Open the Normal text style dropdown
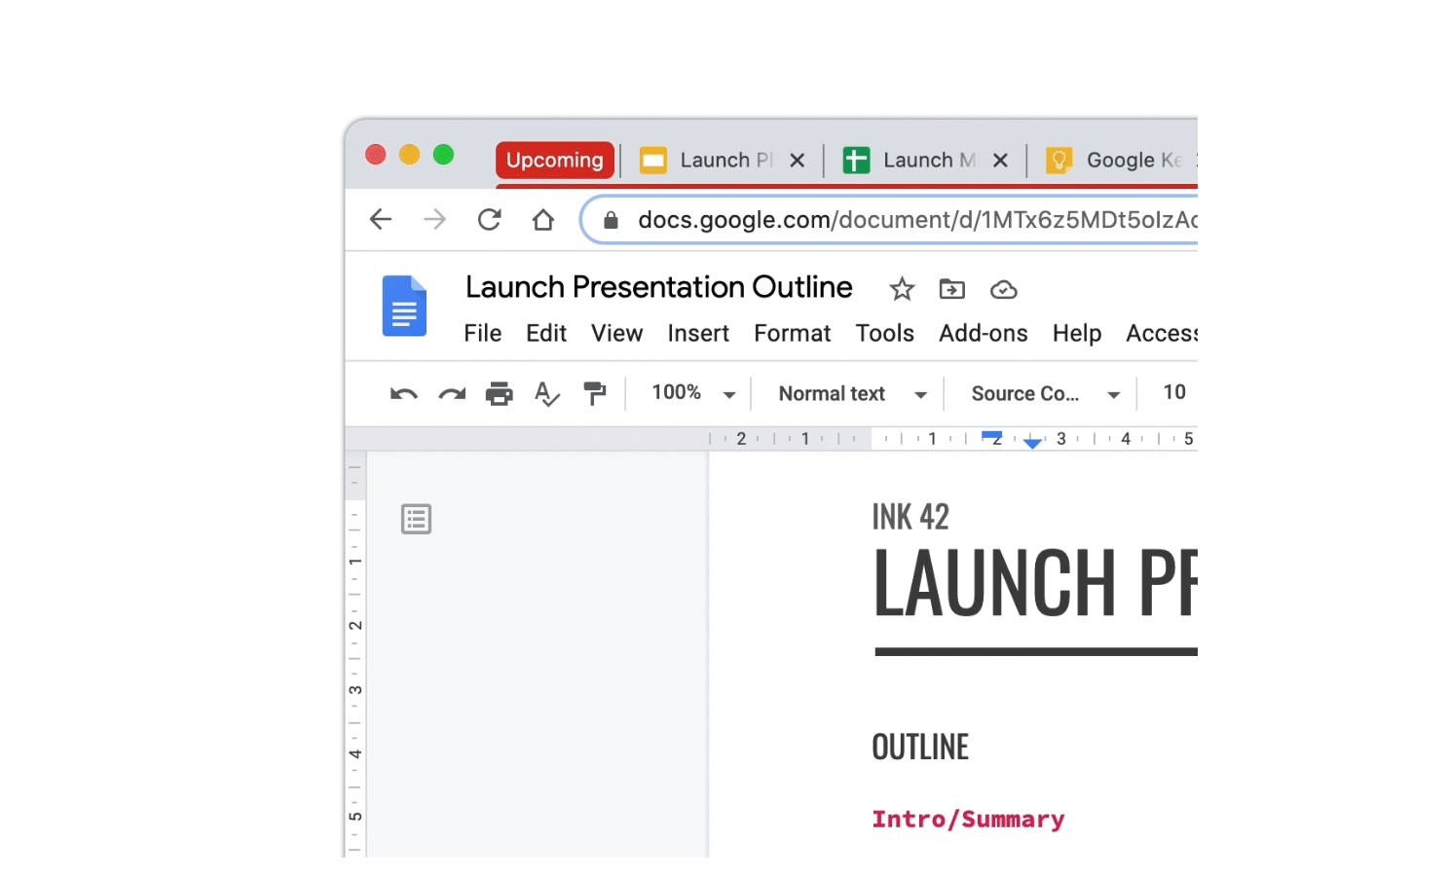 tap(852, 393)
